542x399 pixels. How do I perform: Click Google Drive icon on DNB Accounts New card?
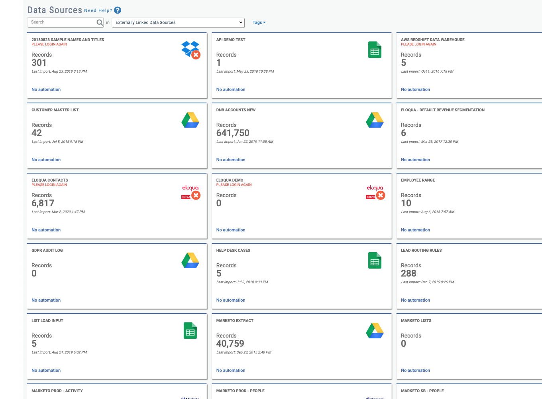375,120
